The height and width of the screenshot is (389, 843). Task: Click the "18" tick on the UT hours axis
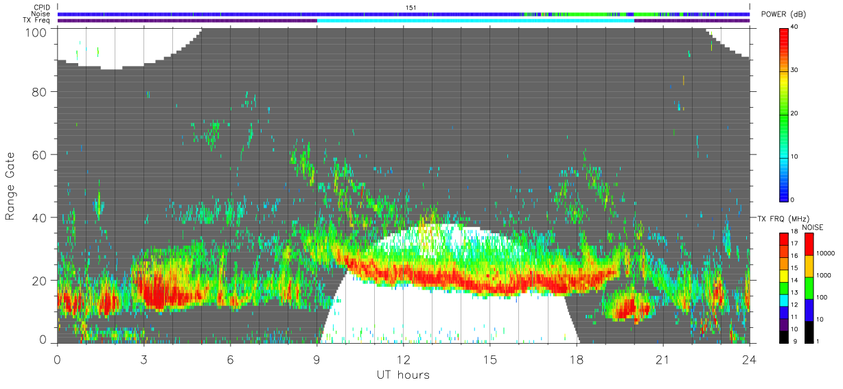pos(576,359)
